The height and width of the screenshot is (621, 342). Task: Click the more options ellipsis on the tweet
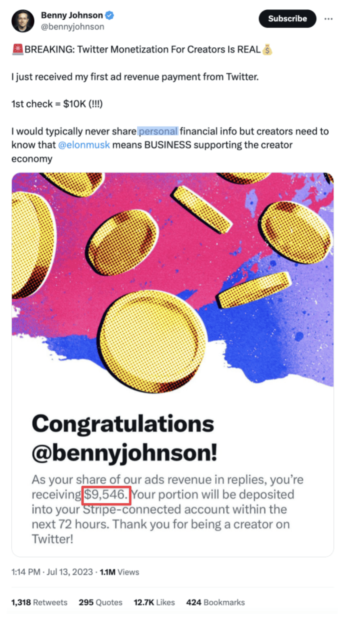[x=329, y=19]
